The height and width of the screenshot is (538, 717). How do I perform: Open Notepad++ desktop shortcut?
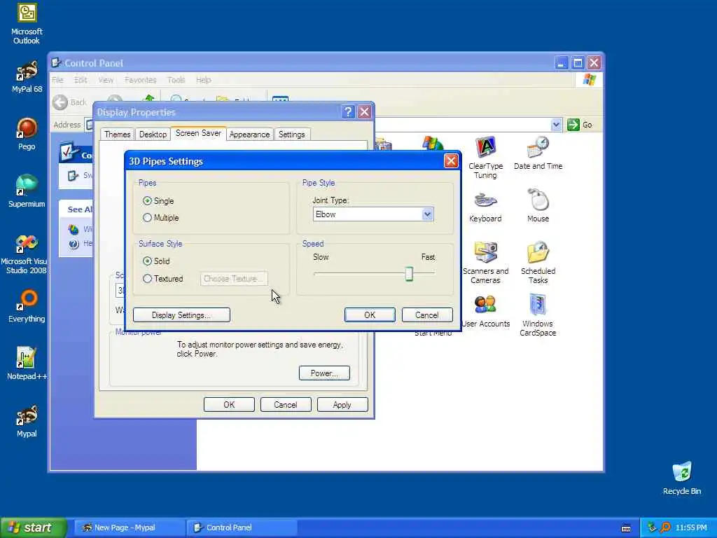pyautogui.click(x=27, y=364)
